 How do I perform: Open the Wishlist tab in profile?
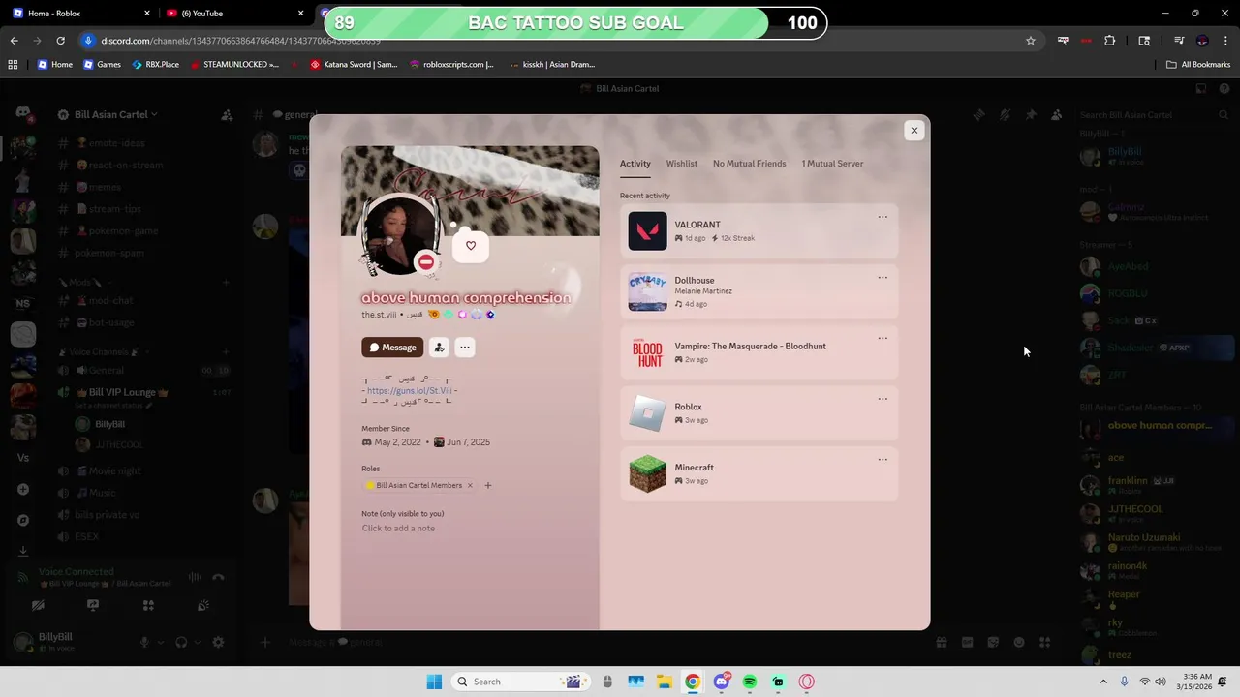681,164
